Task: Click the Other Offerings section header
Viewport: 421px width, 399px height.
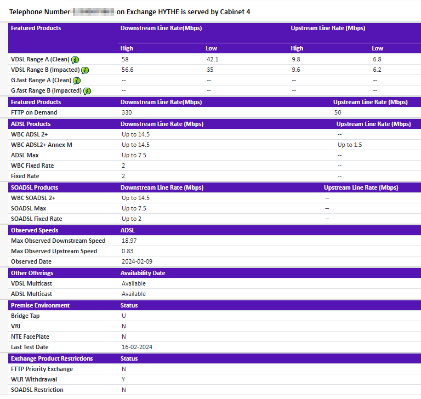Action: [x=32, y=273]
